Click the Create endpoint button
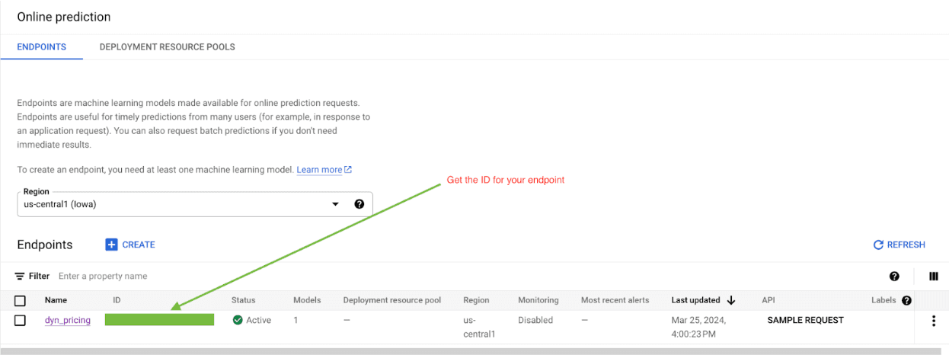This screenshot has width=949, height=355. pos(130,245)
